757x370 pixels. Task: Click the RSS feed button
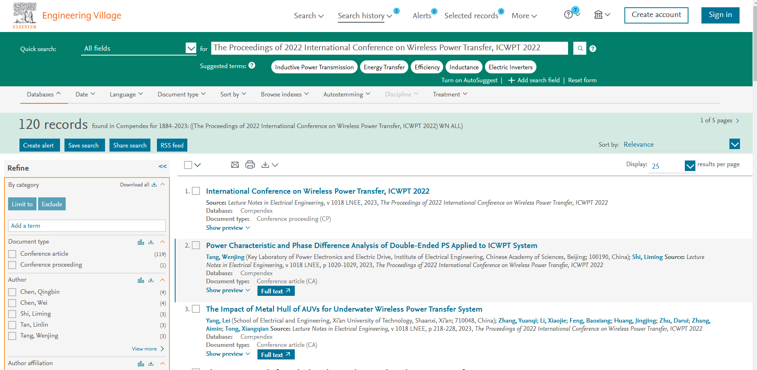pos(172,145)
